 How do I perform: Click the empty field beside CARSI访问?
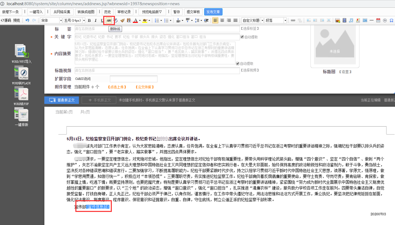coord(134,79)
